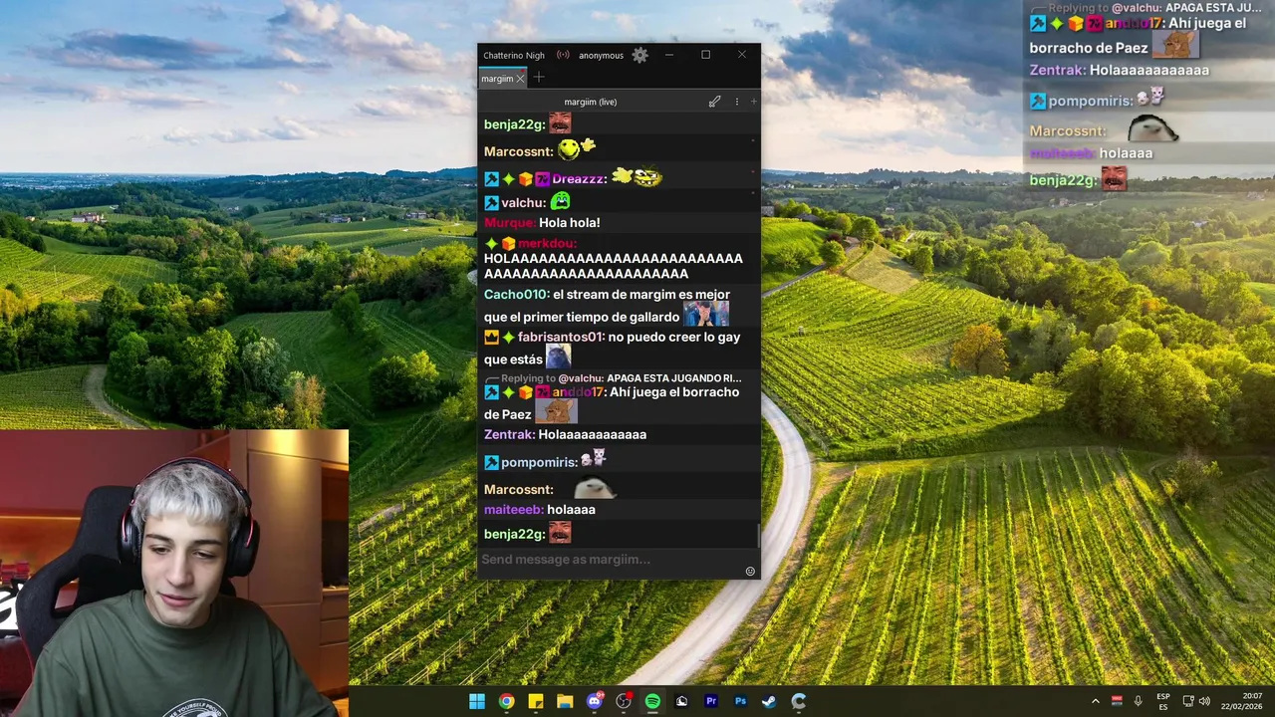The image size is (1275, 717).
Task: Click the cat emote in anddo17 message
Action: coord(556,411)
